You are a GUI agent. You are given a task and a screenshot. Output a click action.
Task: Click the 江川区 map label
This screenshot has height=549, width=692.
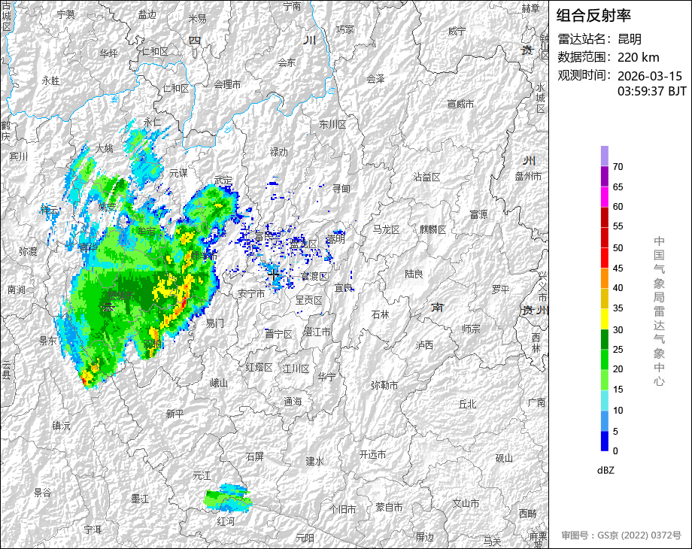[x=296, y=369]
